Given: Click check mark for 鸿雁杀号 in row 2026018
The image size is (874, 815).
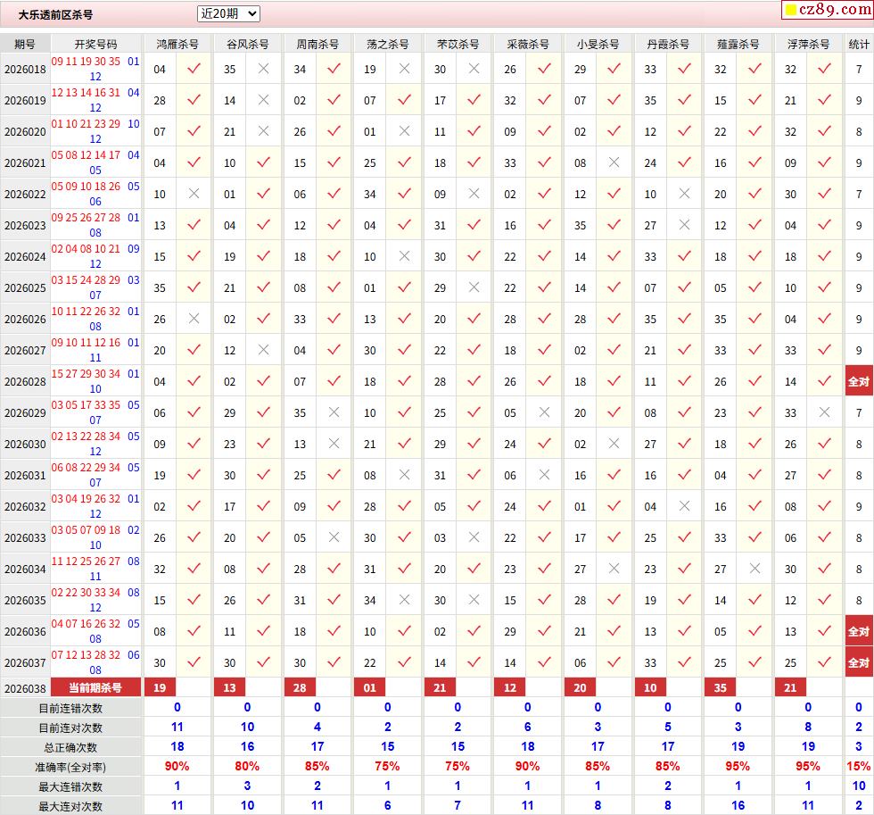Looking at the screenshot, I should point(194,69).
